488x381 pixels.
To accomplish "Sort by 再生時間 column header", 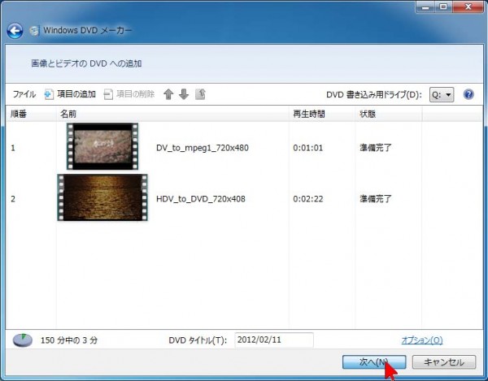I will point(307,115).
